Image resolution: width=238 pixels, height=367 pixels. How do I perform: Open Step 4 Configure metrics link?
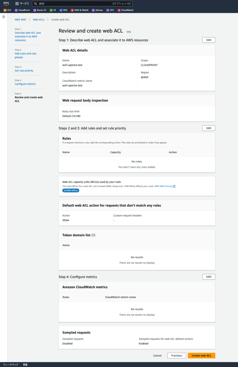click(x=25, y=84)
